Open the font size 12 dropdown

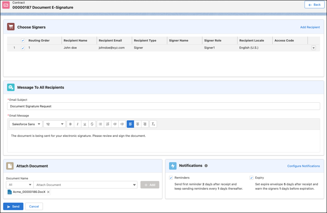coord(54,124)
